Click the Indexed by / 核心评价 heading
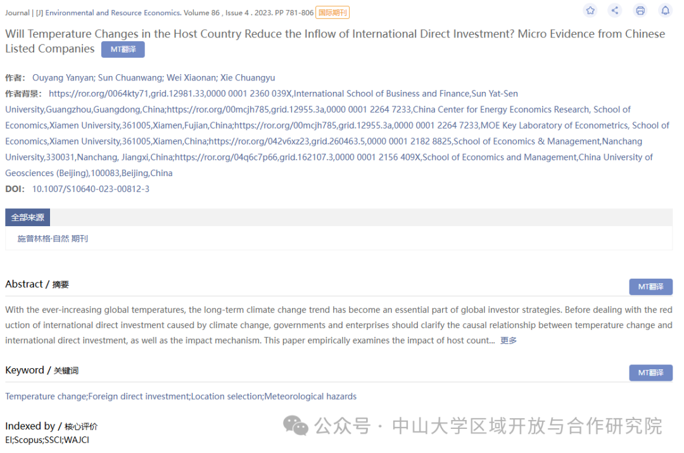The image size is (684, 453). pos(51,426)
